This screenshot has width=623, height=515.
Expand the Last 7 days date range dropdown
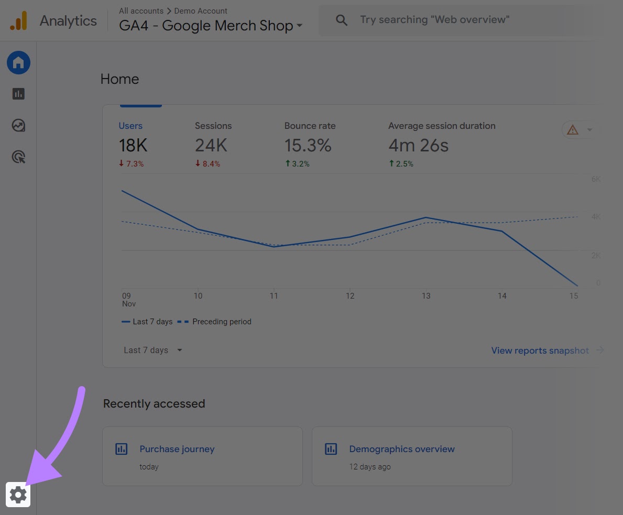152,350
